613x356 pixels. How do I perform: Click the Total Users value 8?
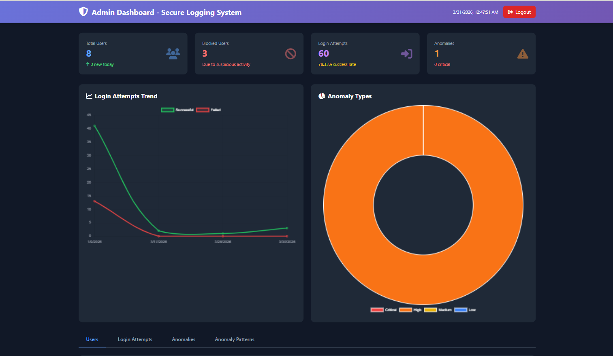click(89, 53)
